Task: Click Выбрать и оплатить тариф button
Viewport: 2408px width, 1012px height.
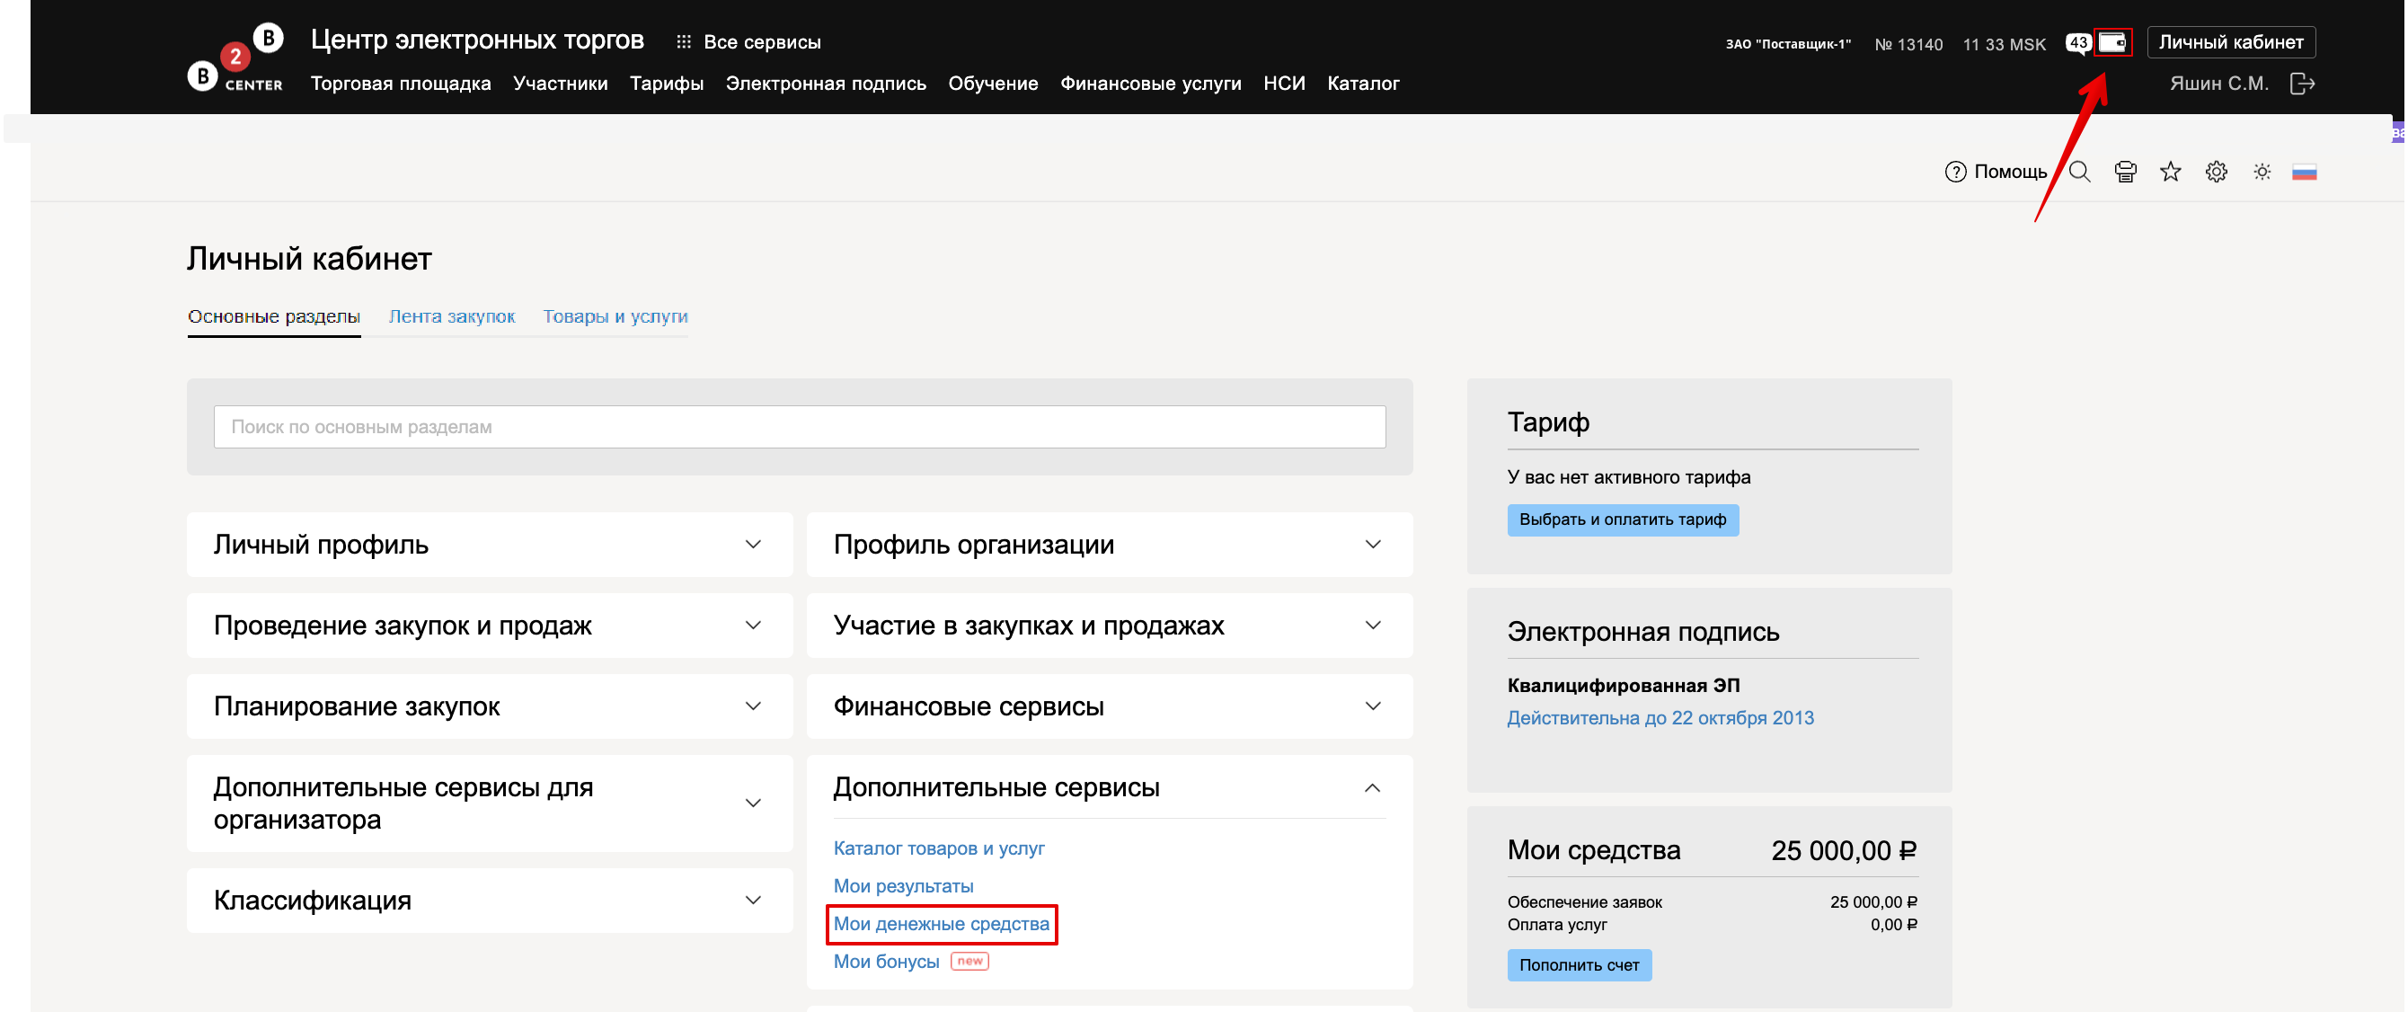Action: [x=1623, y=520]
